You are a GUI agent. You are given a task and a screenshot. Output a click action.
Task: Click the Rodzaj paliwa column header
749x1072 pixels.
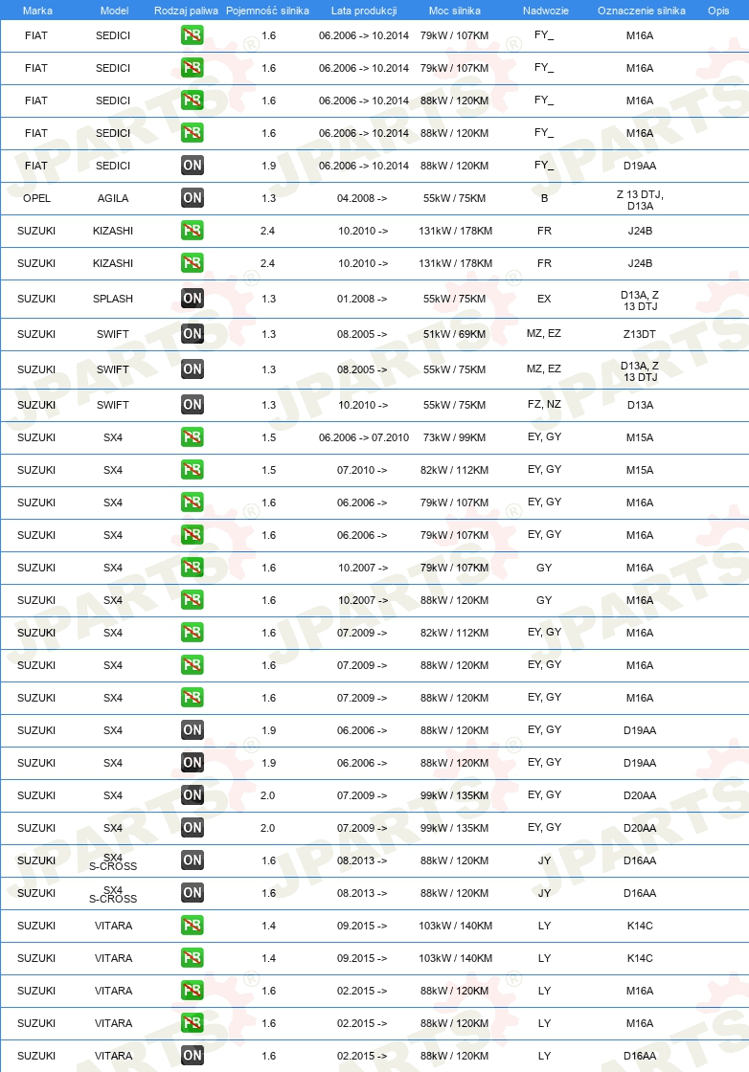pyautogui.click(x=186, y=11)
